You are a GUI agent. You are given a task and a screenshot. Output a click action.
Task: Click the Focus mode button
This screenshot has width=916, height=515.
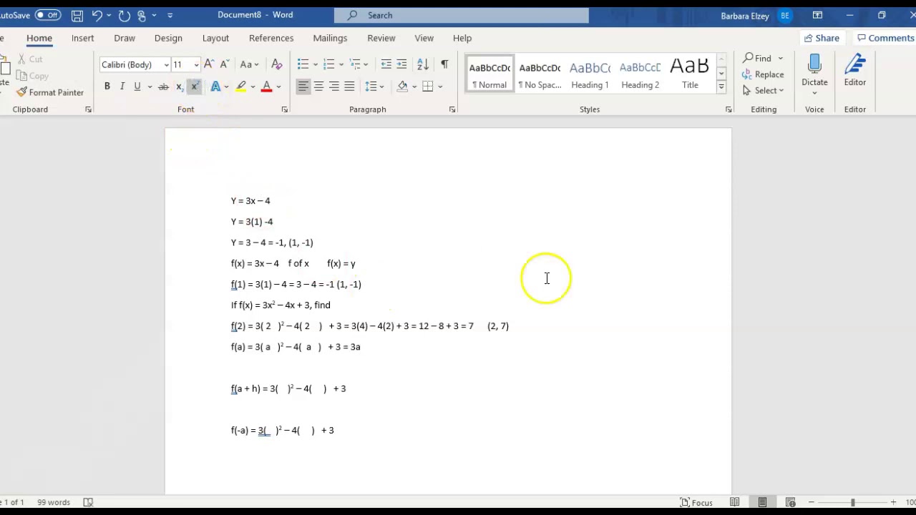pos(696,502)
